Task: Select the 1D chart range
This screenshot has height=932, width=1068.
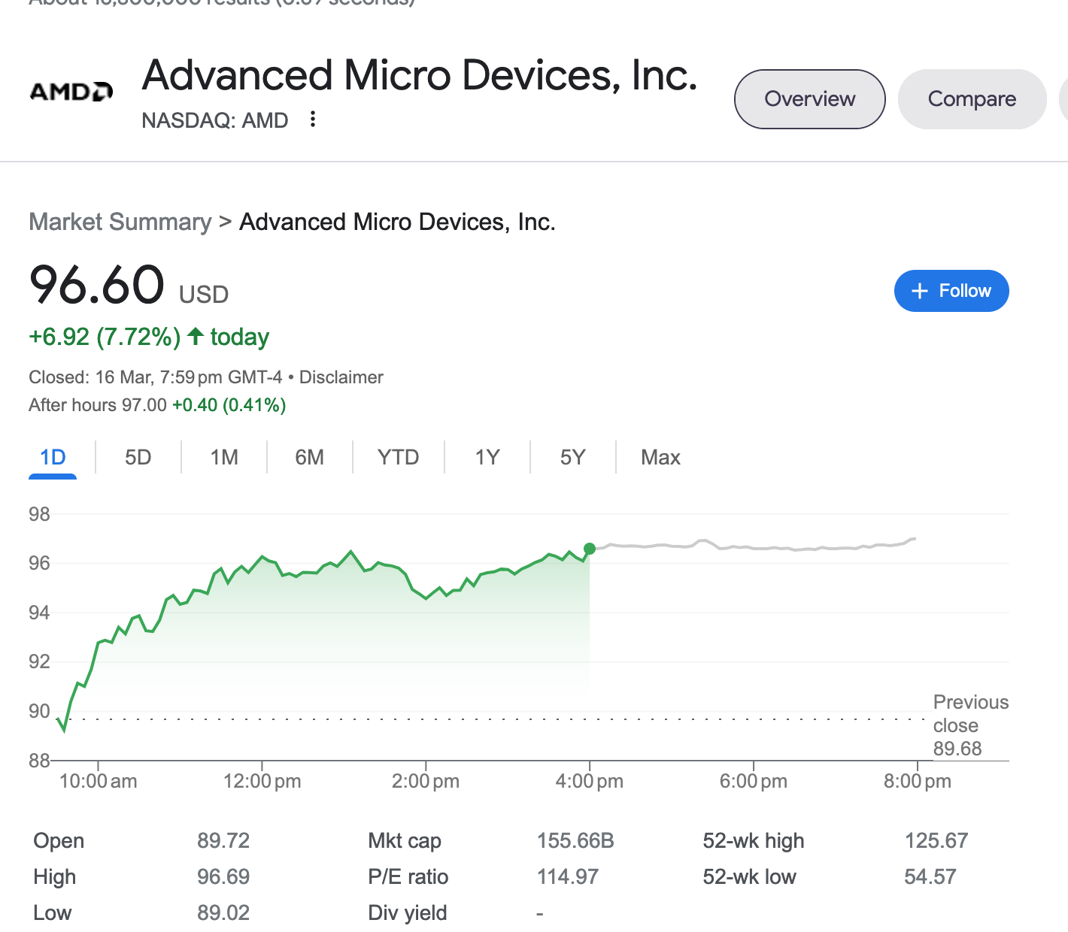Action: coord(53,458)
